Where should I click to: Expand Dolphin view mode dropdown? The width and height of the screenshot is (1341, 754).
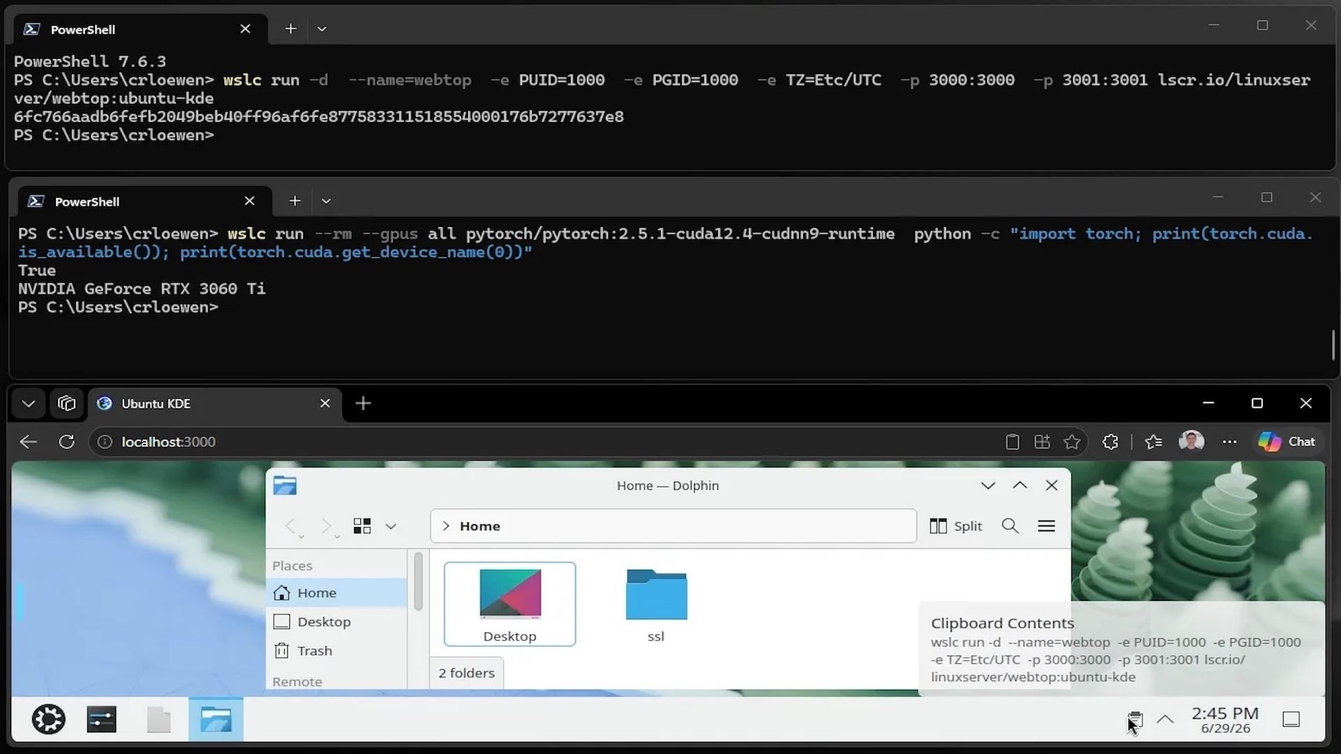391,526
